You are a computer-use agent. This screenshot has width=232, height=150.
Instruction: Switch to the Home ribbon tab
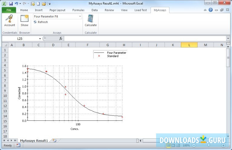[x=24, y=10]
